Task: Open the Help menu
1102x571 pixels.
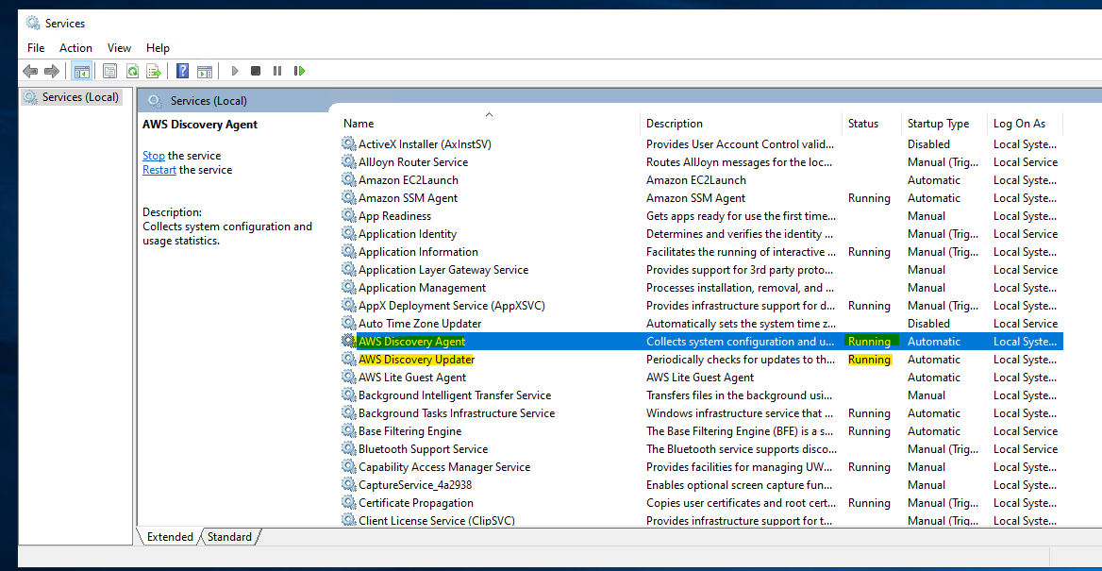Action: coord(159,48)
